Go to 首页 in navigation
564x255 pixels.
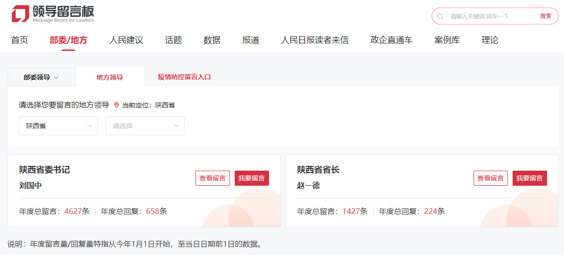coord(20,40)
